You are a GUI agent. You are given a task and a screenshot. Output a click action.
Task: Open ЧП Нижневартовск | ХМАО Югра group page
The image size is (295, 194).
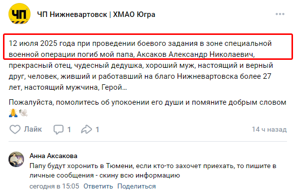pyautogui.click(x=96, y=14)
